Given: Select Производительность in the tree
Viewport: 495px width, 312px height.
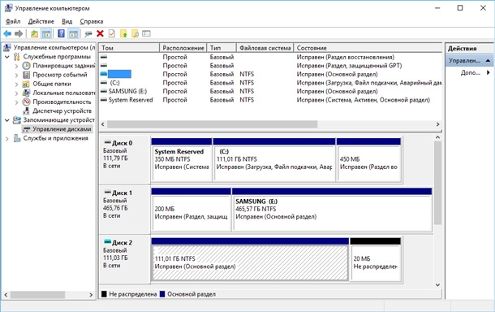Looking at the screenshot, I should click(62, 102).
